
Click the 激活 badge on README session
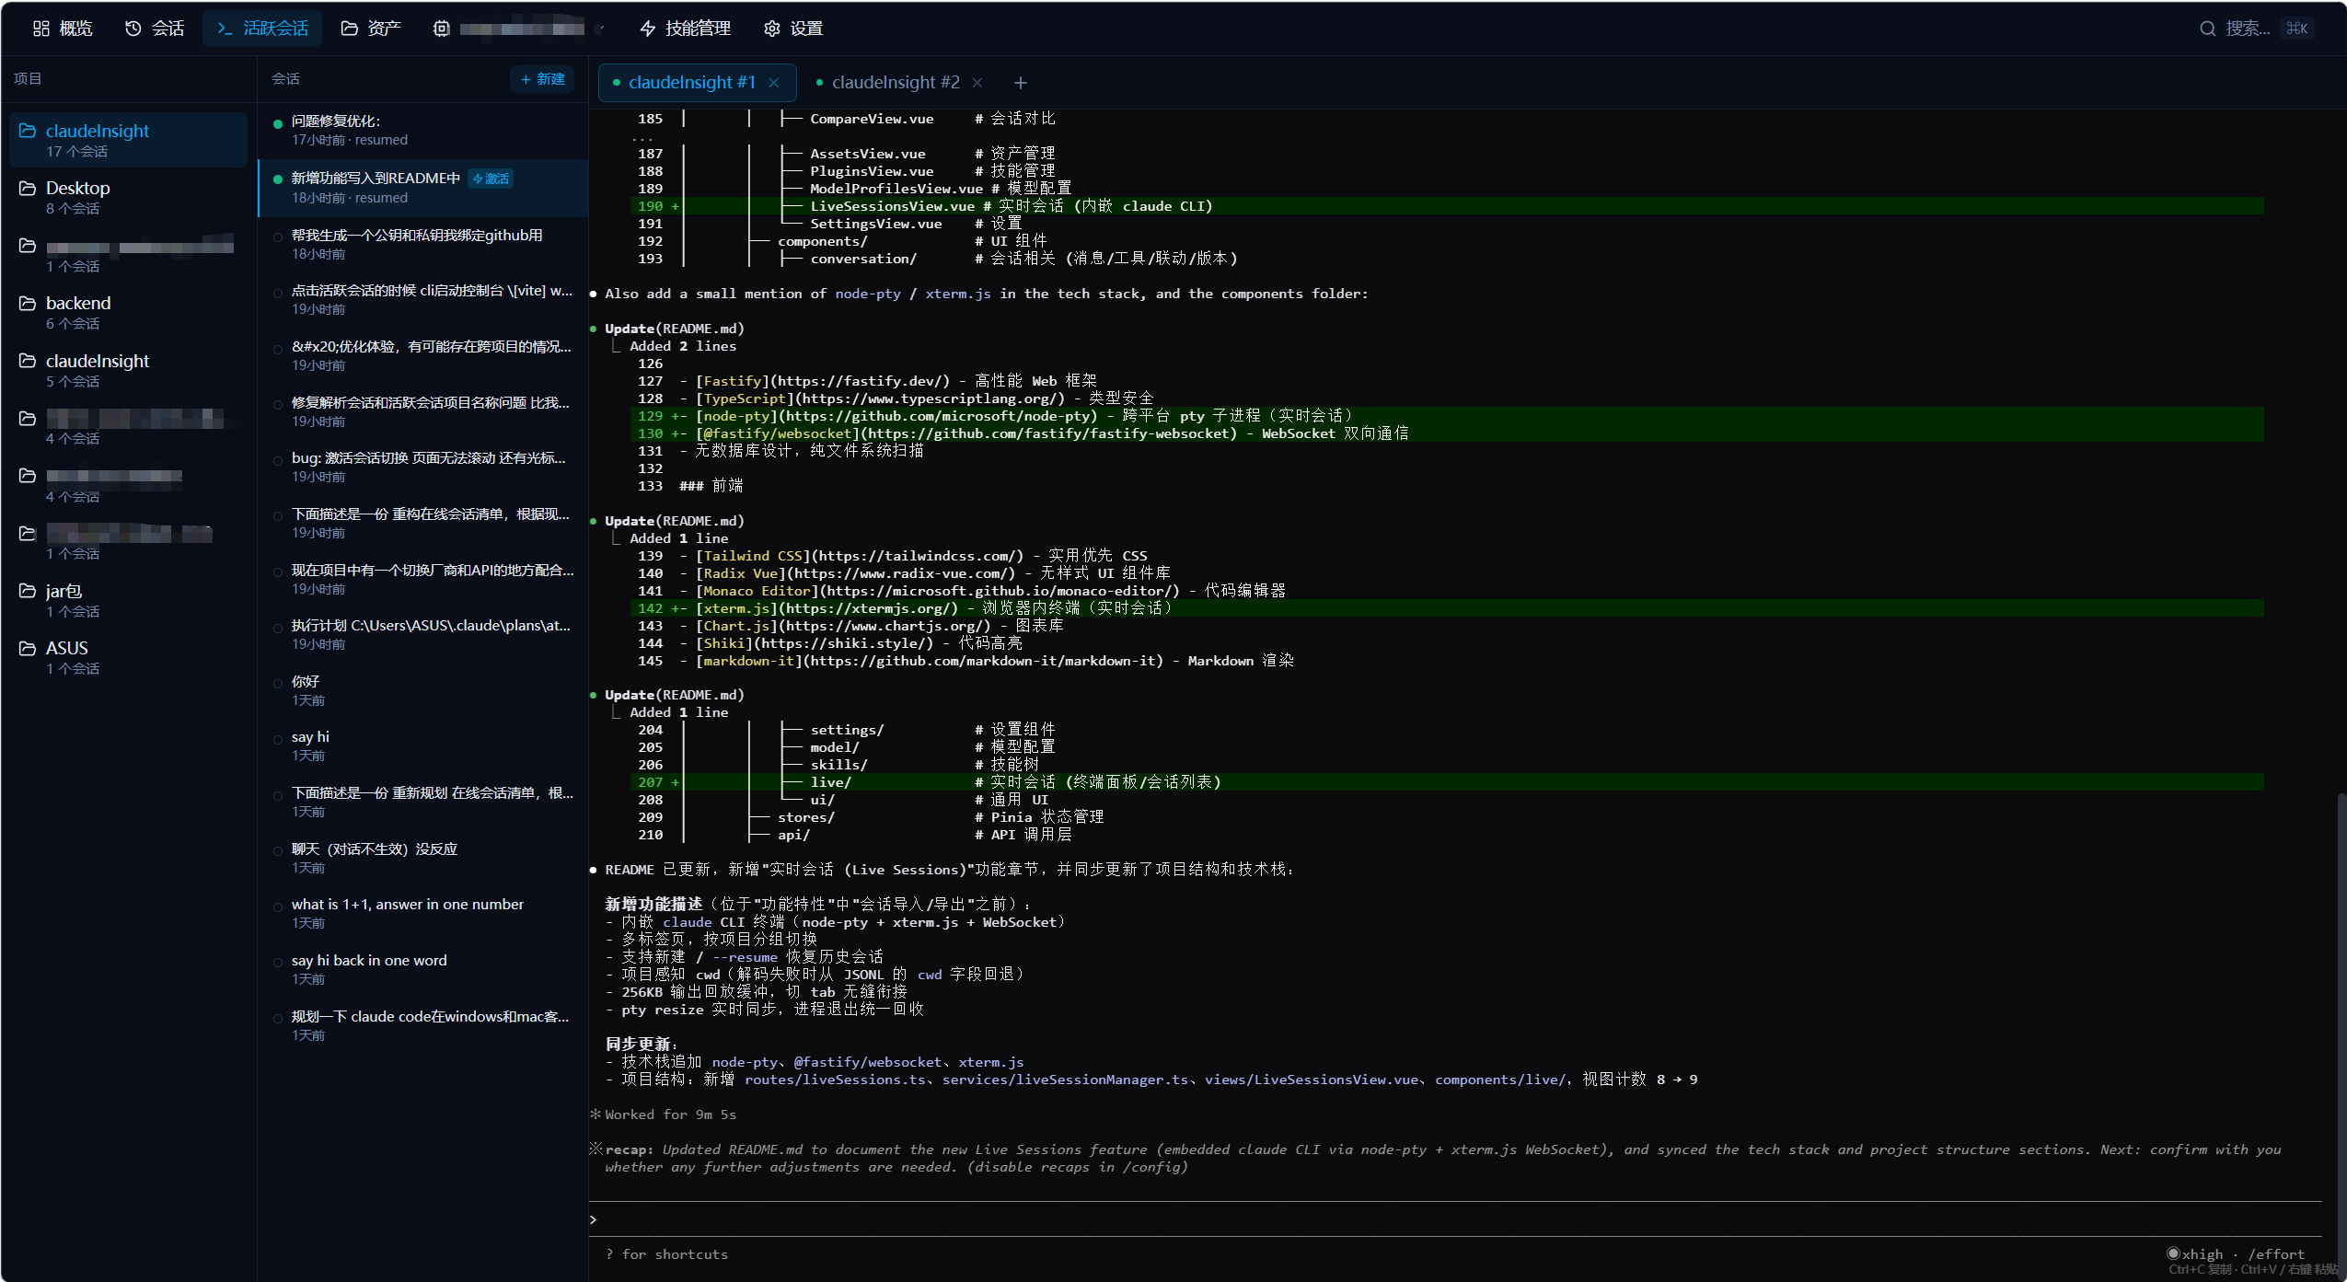tap(491, 179)
